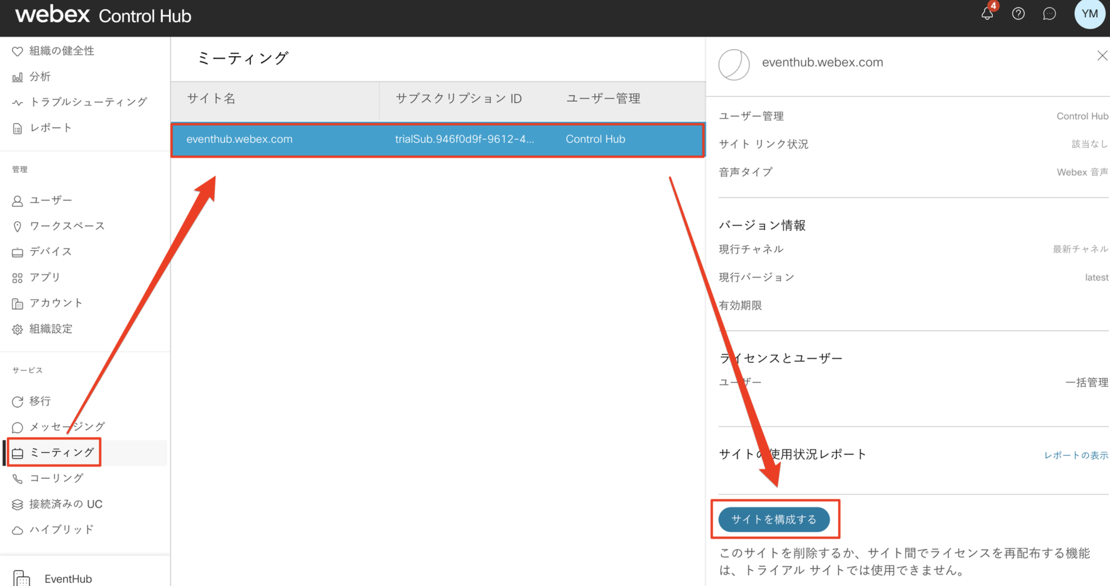Open the YM user profile avatar
The image size is (1110, 586).
click(1089, 14)
